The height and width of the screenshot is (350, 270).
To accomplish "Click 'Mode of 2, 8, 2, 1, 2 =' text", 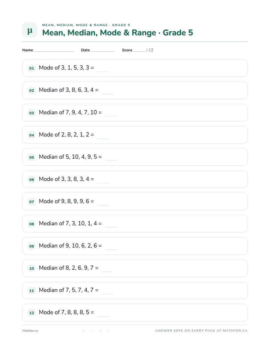I will (67, 135).
